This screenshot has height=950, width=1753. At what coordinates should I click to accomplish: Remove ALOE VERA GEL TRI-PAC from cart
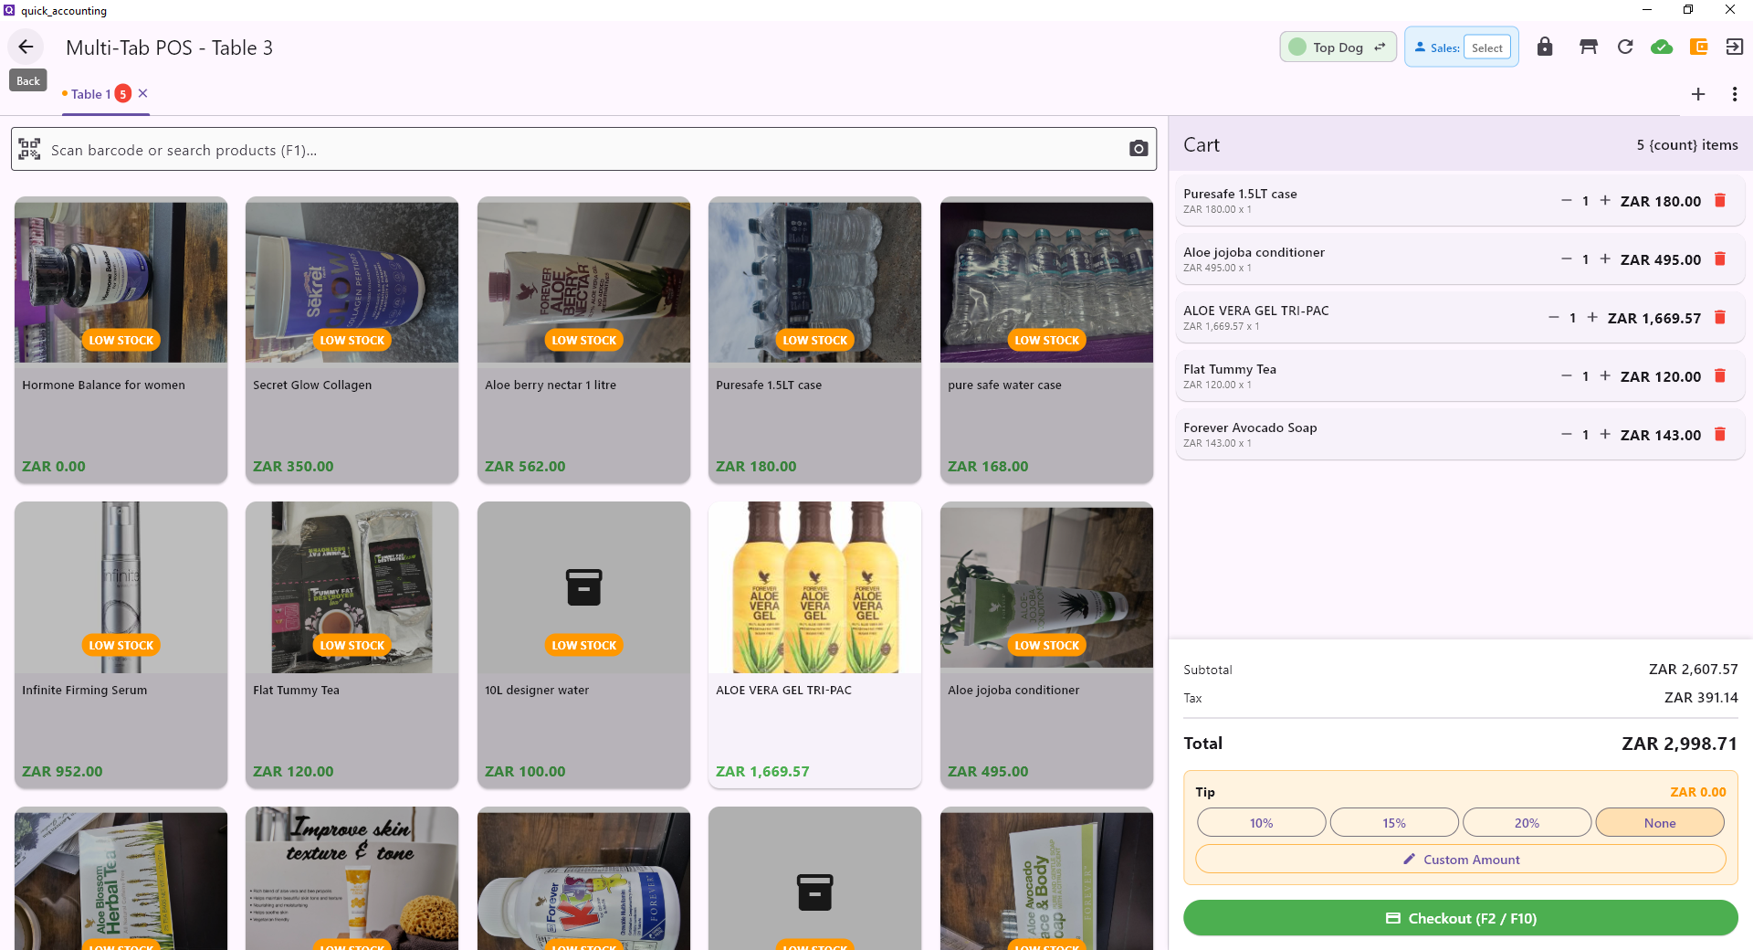pos(1720,317)
